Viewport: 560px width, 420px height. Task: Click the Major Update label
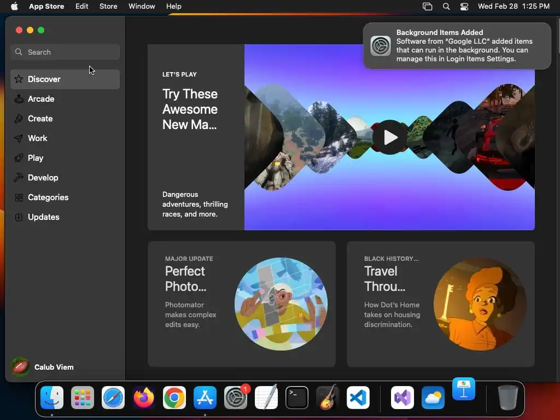pyautogui.click(x=189, y=259)
